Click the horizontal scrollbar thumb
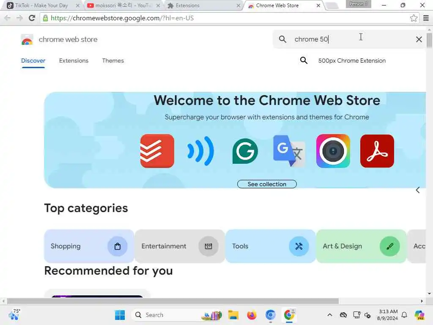Screen dimensions: 433x325 173,301
